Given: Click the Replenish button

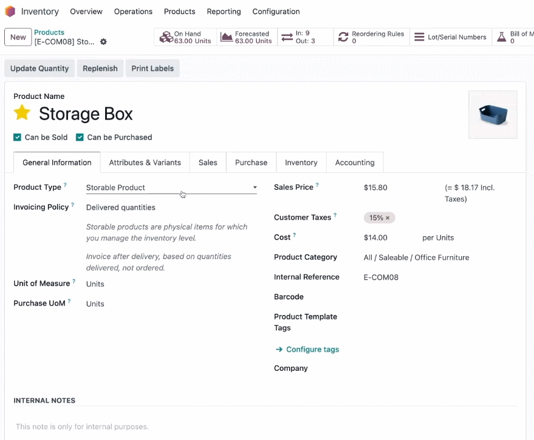Looking at the screenshot, I should pyautogui.click(x=100, y=69).
